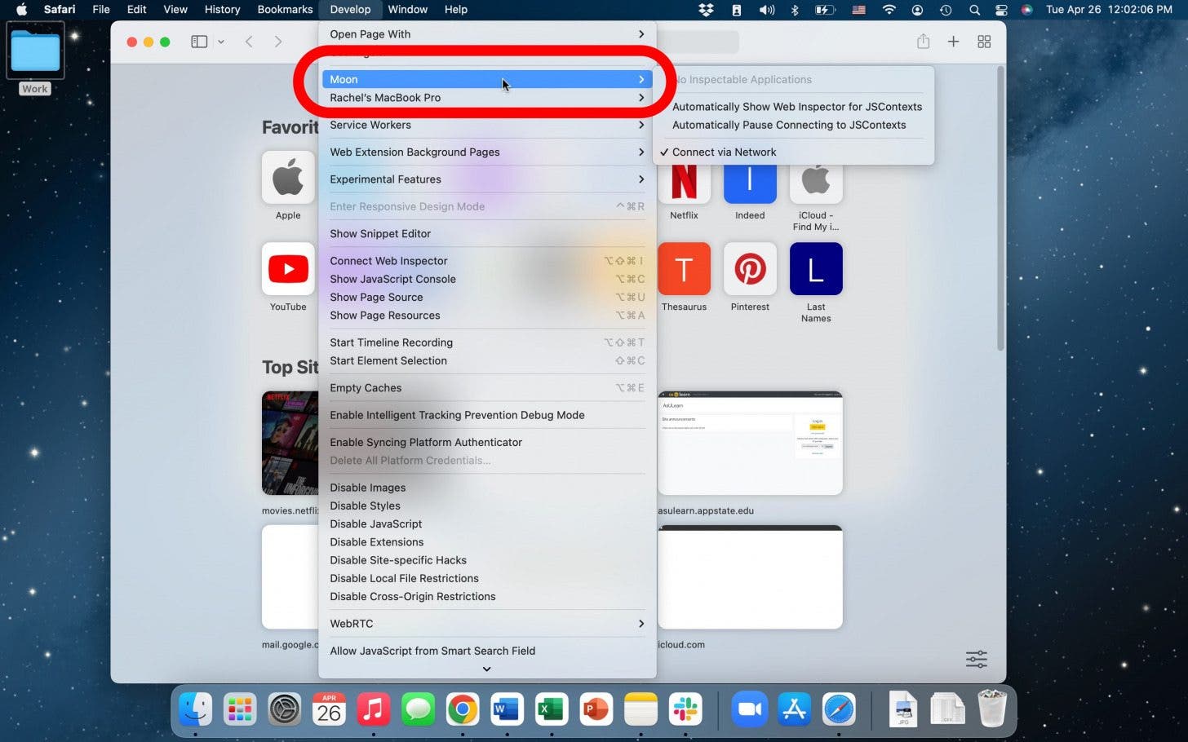
Task: Click the Share button in toolbar
Action: click(x=923, y=42)
